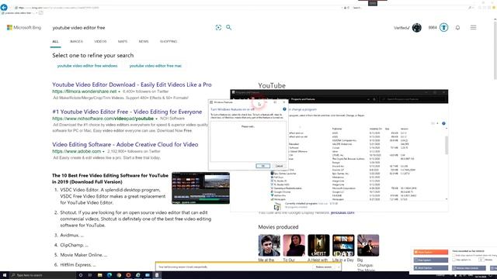Open File Explorer from the taskbar

tap(99, 275)
